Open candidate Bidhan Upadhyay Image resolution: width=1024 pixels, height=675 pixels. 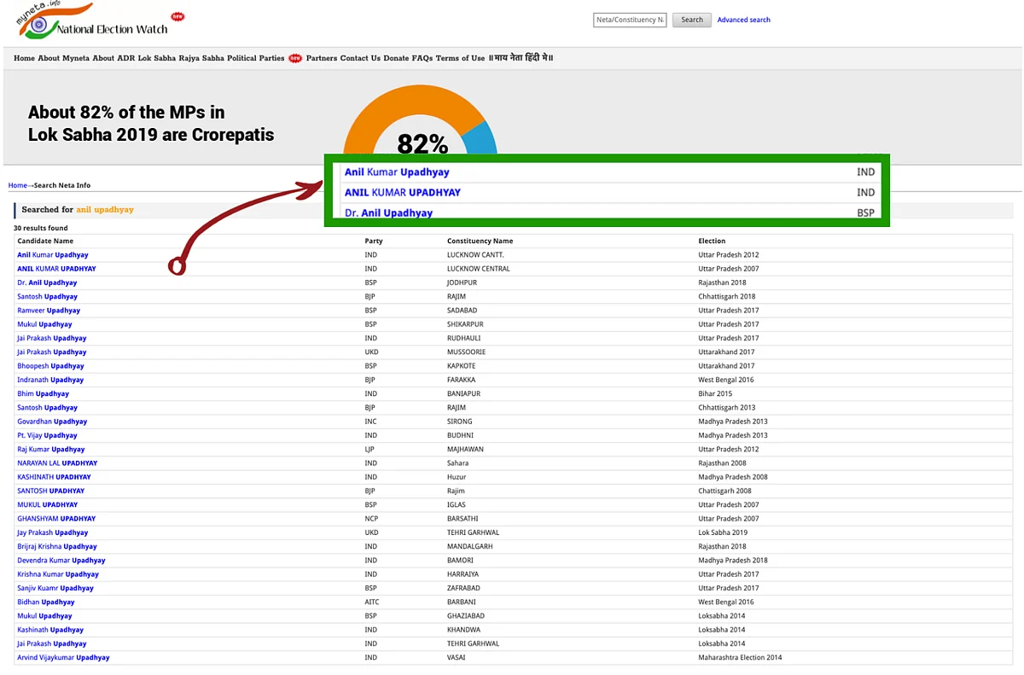[46, 602]
